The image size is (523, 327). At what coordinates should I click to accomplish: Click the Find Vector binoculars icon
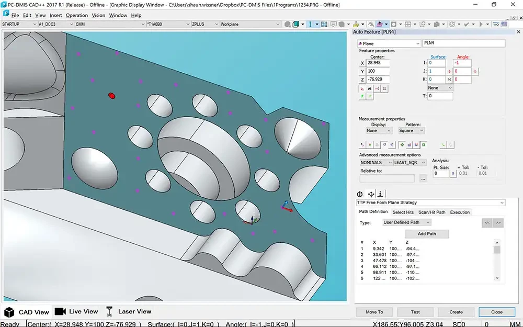369,89
